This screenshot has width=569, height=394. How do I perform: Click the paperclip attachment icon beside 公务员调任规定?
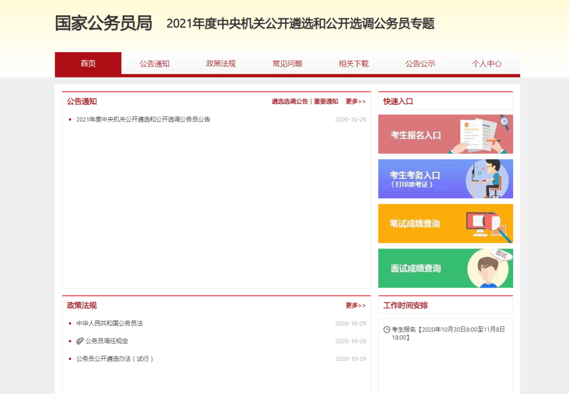(x=80, y=341)
